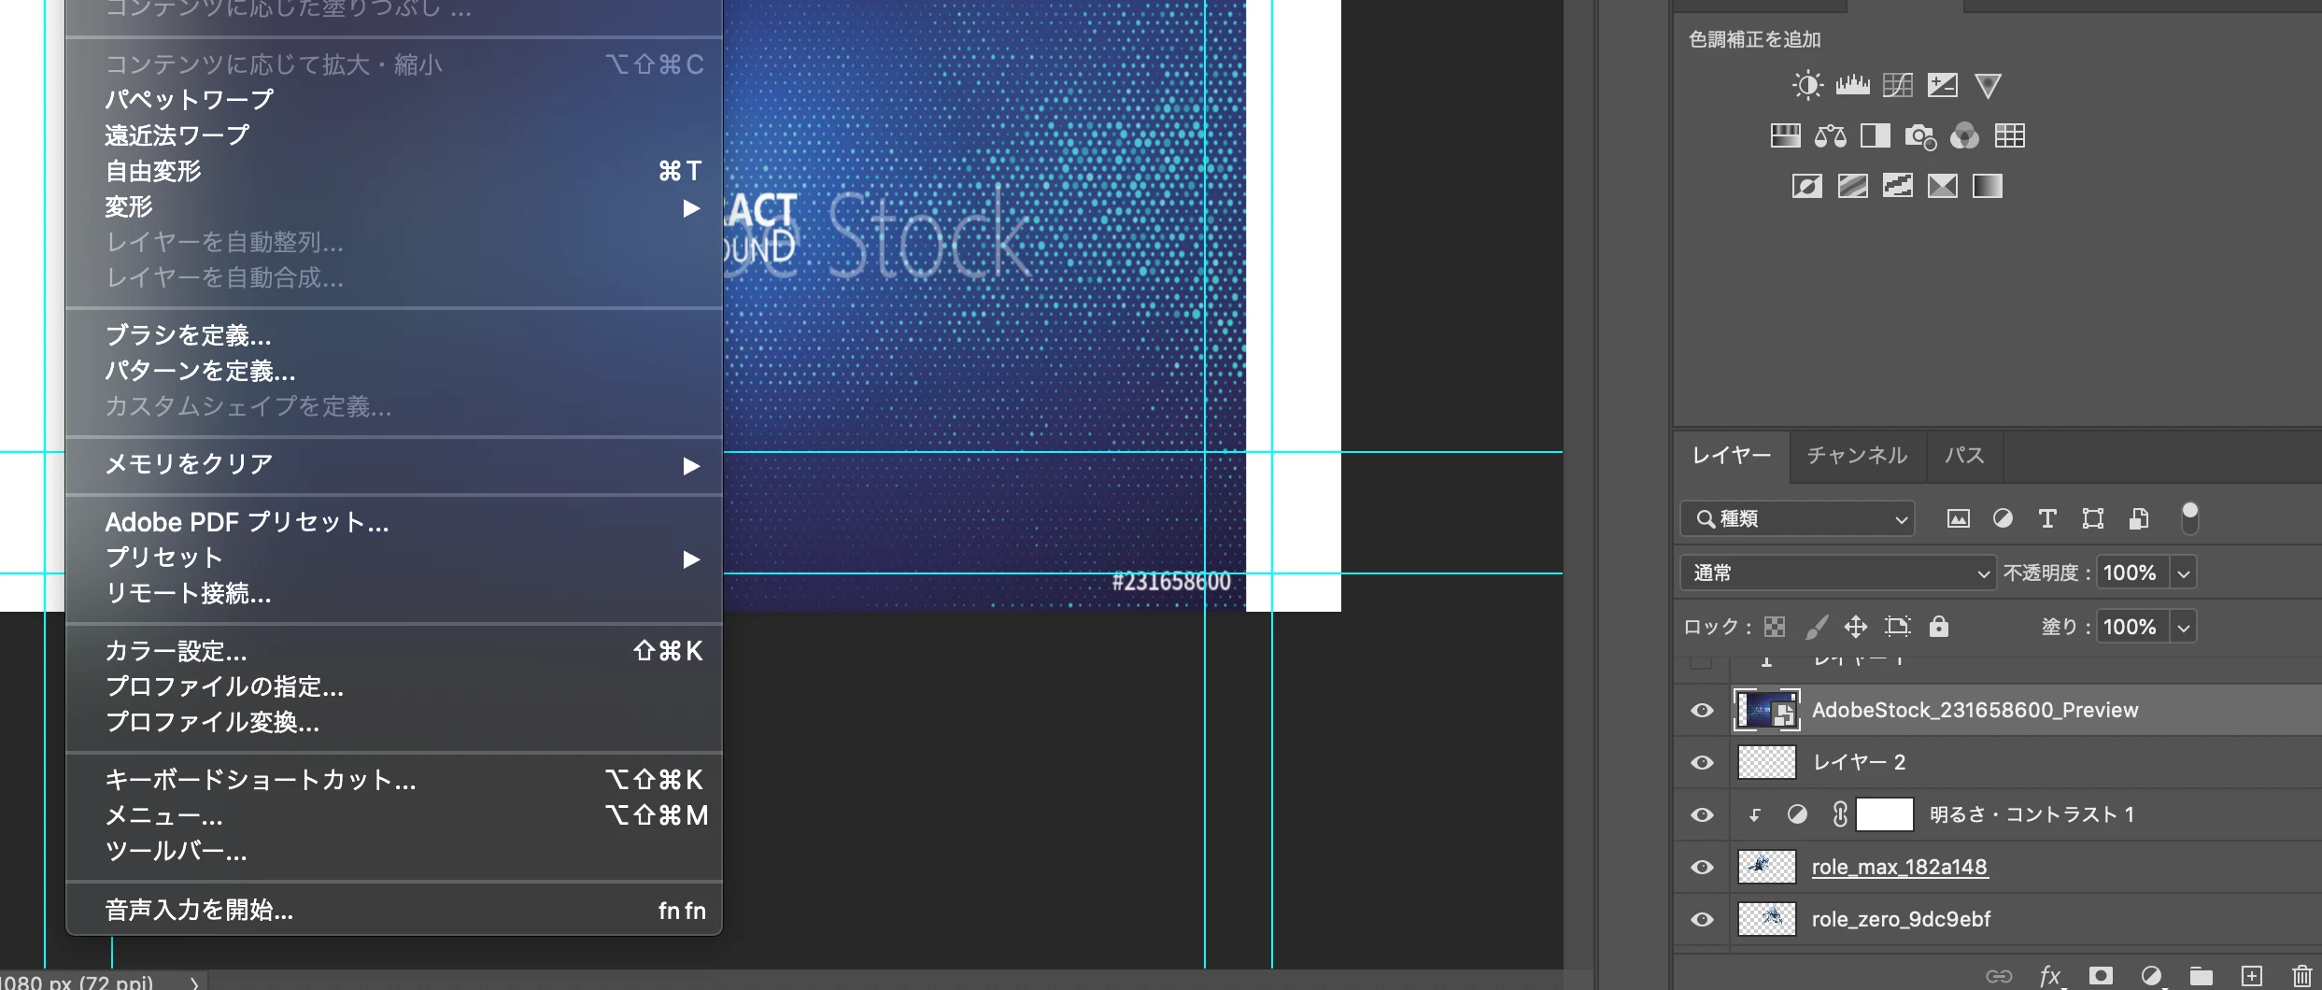The width and height of the screenshot is (2322, 990).
Task: Add a Black & White adjustment layer
Action: click(x=1875, y=136)
